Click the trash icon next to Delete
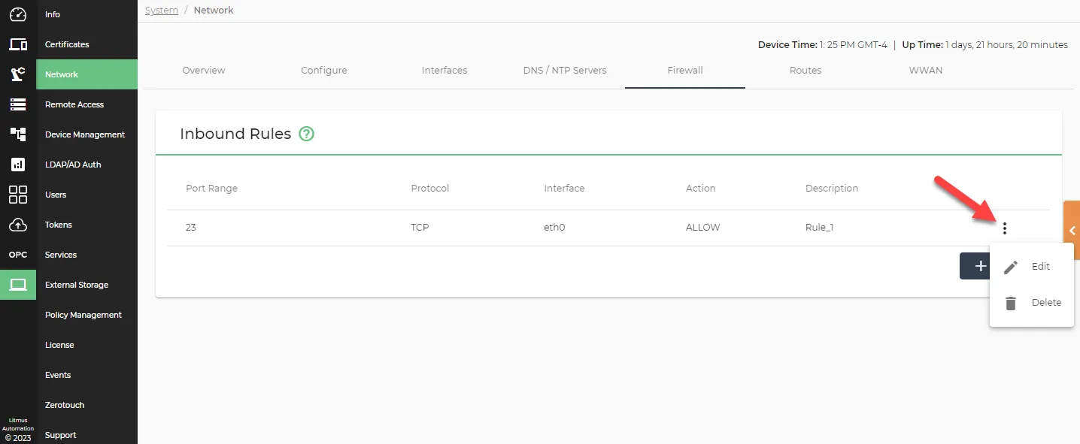 point(1011,303)
